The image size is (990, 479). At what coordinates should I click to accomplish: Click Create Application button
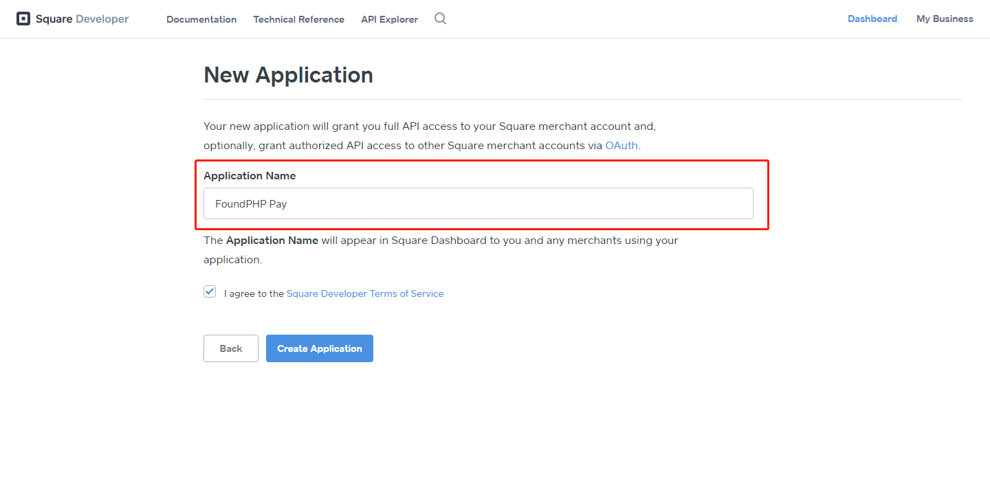click(x=320, y=348)
